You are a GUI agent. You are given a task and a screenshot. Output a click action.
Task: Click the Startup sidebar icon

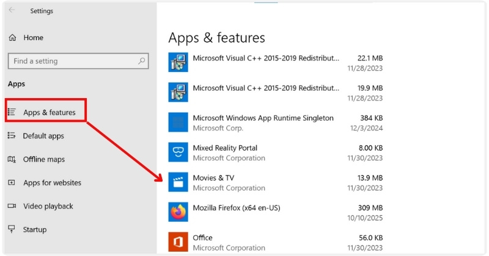click(12, 229)
